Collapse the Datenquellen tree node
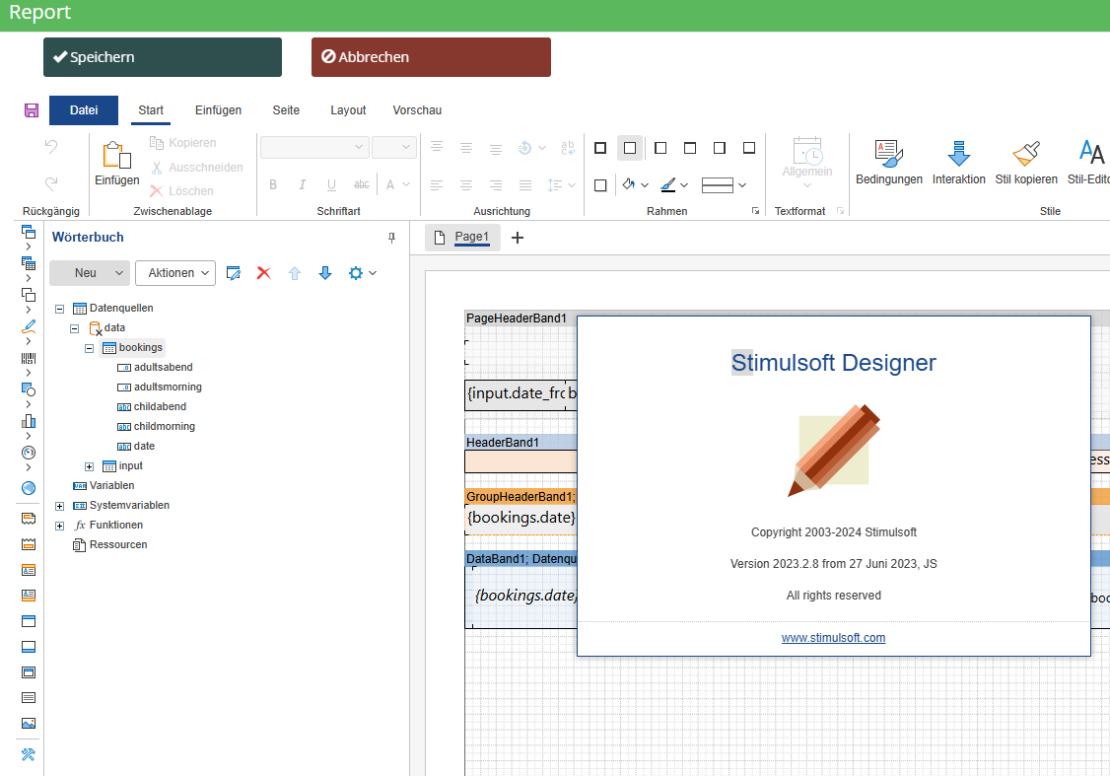 tap(59, 309)
